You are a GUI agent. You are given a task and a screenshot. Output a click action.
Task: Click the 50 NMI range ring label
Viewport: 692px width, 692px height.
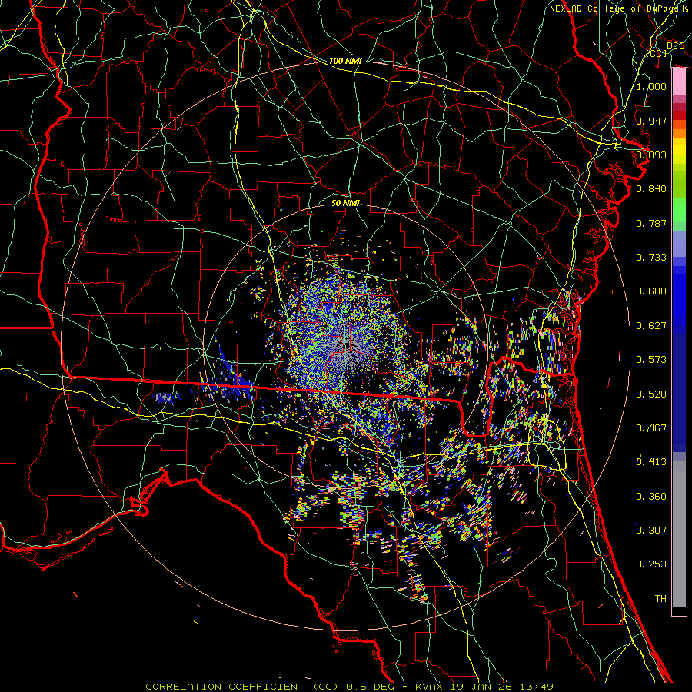pos(345,203)
